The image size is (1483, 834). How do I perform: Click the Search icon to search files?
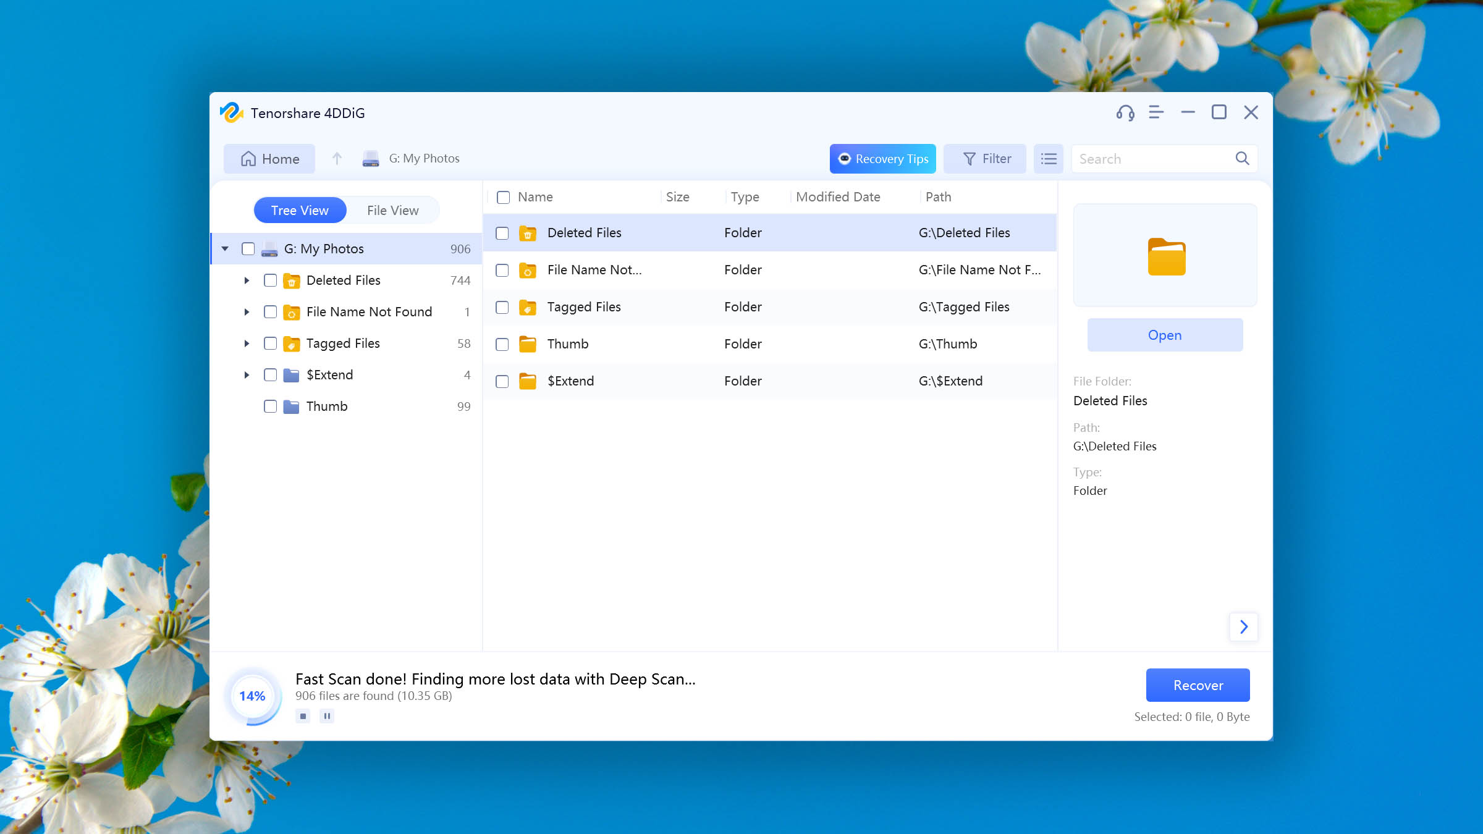pyautogui.click(x=1243, y=159)
